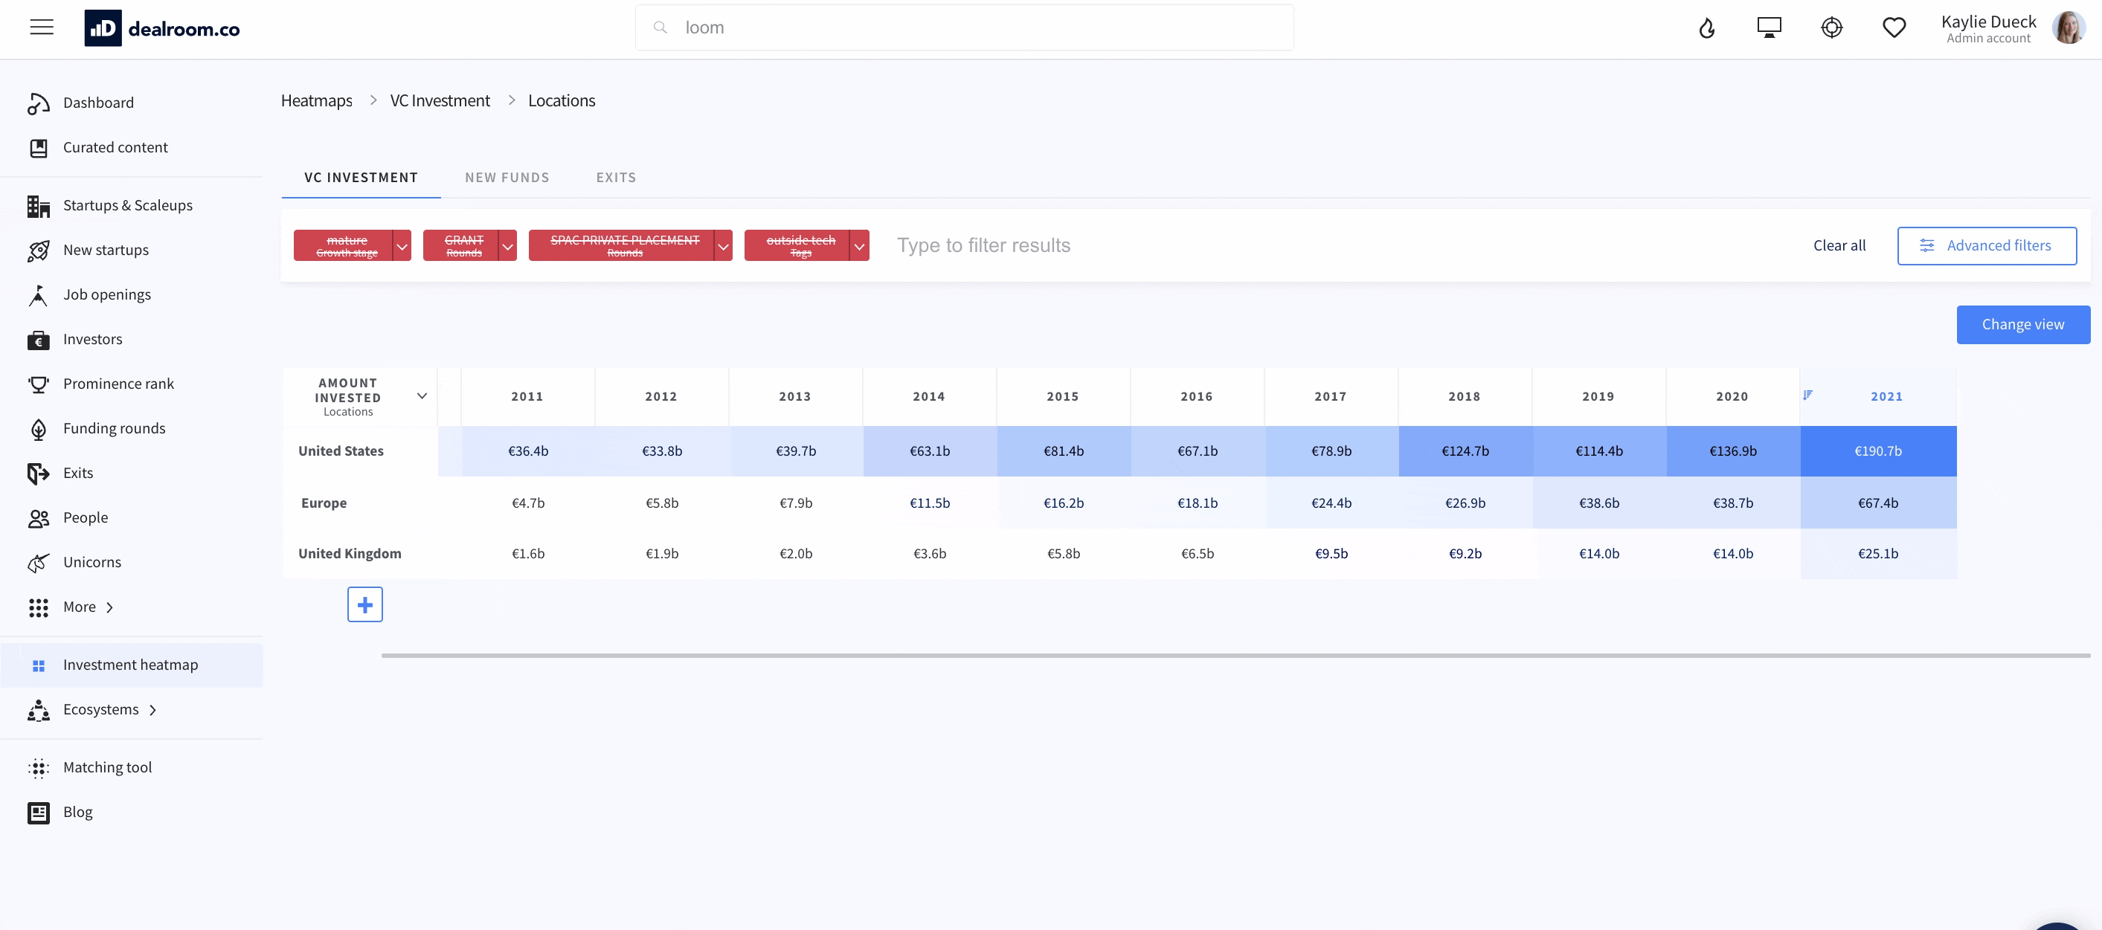Click the New startups rocket icon
This screenshot has height=930, width=2102.
[x=39, y=251]
